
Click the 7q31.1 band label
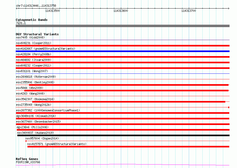(21, 23)
